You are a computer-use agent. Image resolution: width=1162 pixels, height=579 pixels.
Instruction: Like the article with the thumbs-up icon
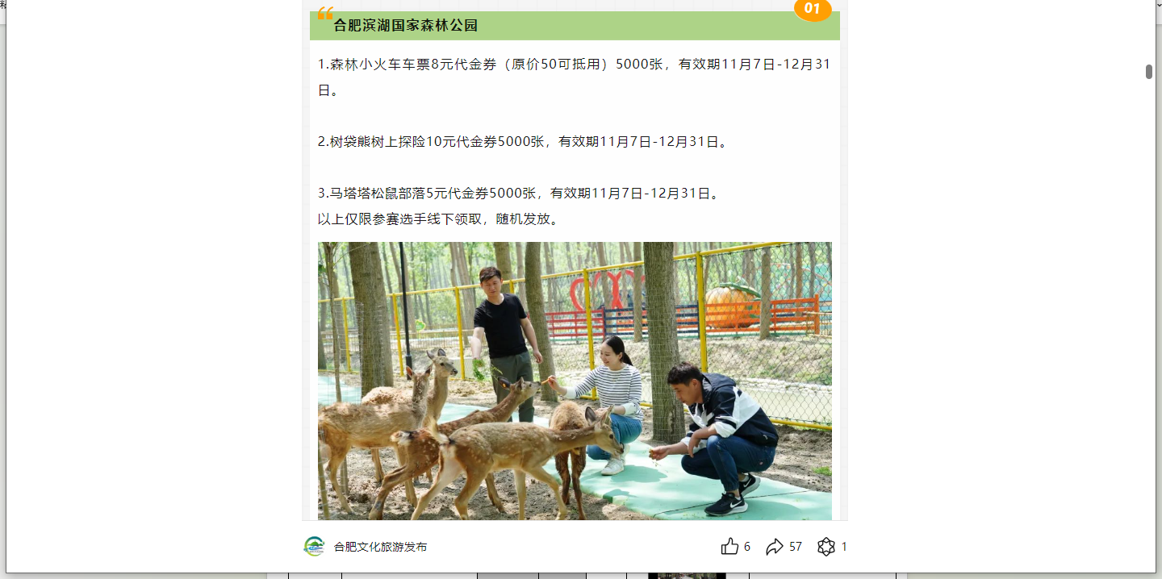point(729,547)
